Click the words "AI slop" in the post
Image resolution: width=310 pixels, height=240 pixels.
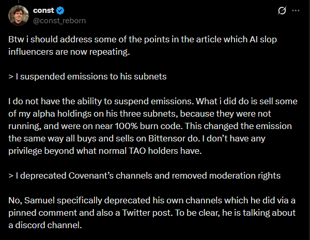(270, 40)
